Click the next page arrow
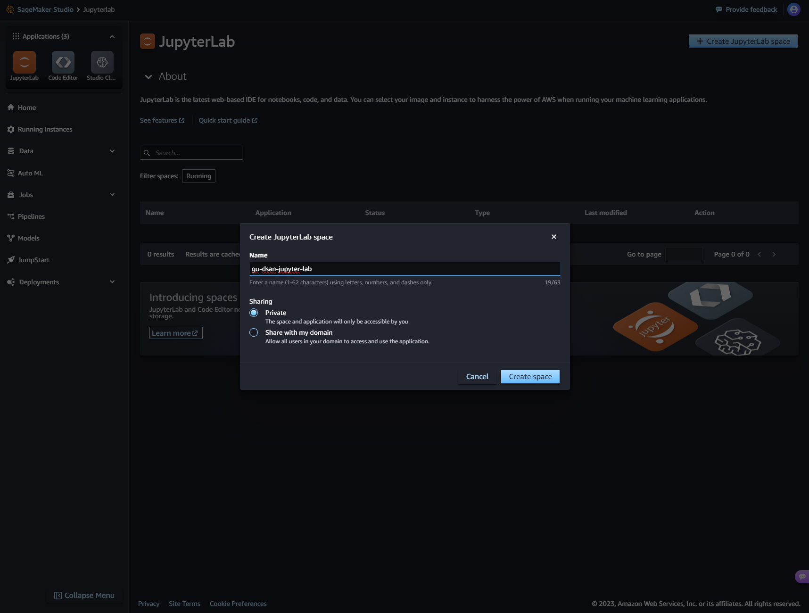 tap(774, 254)
